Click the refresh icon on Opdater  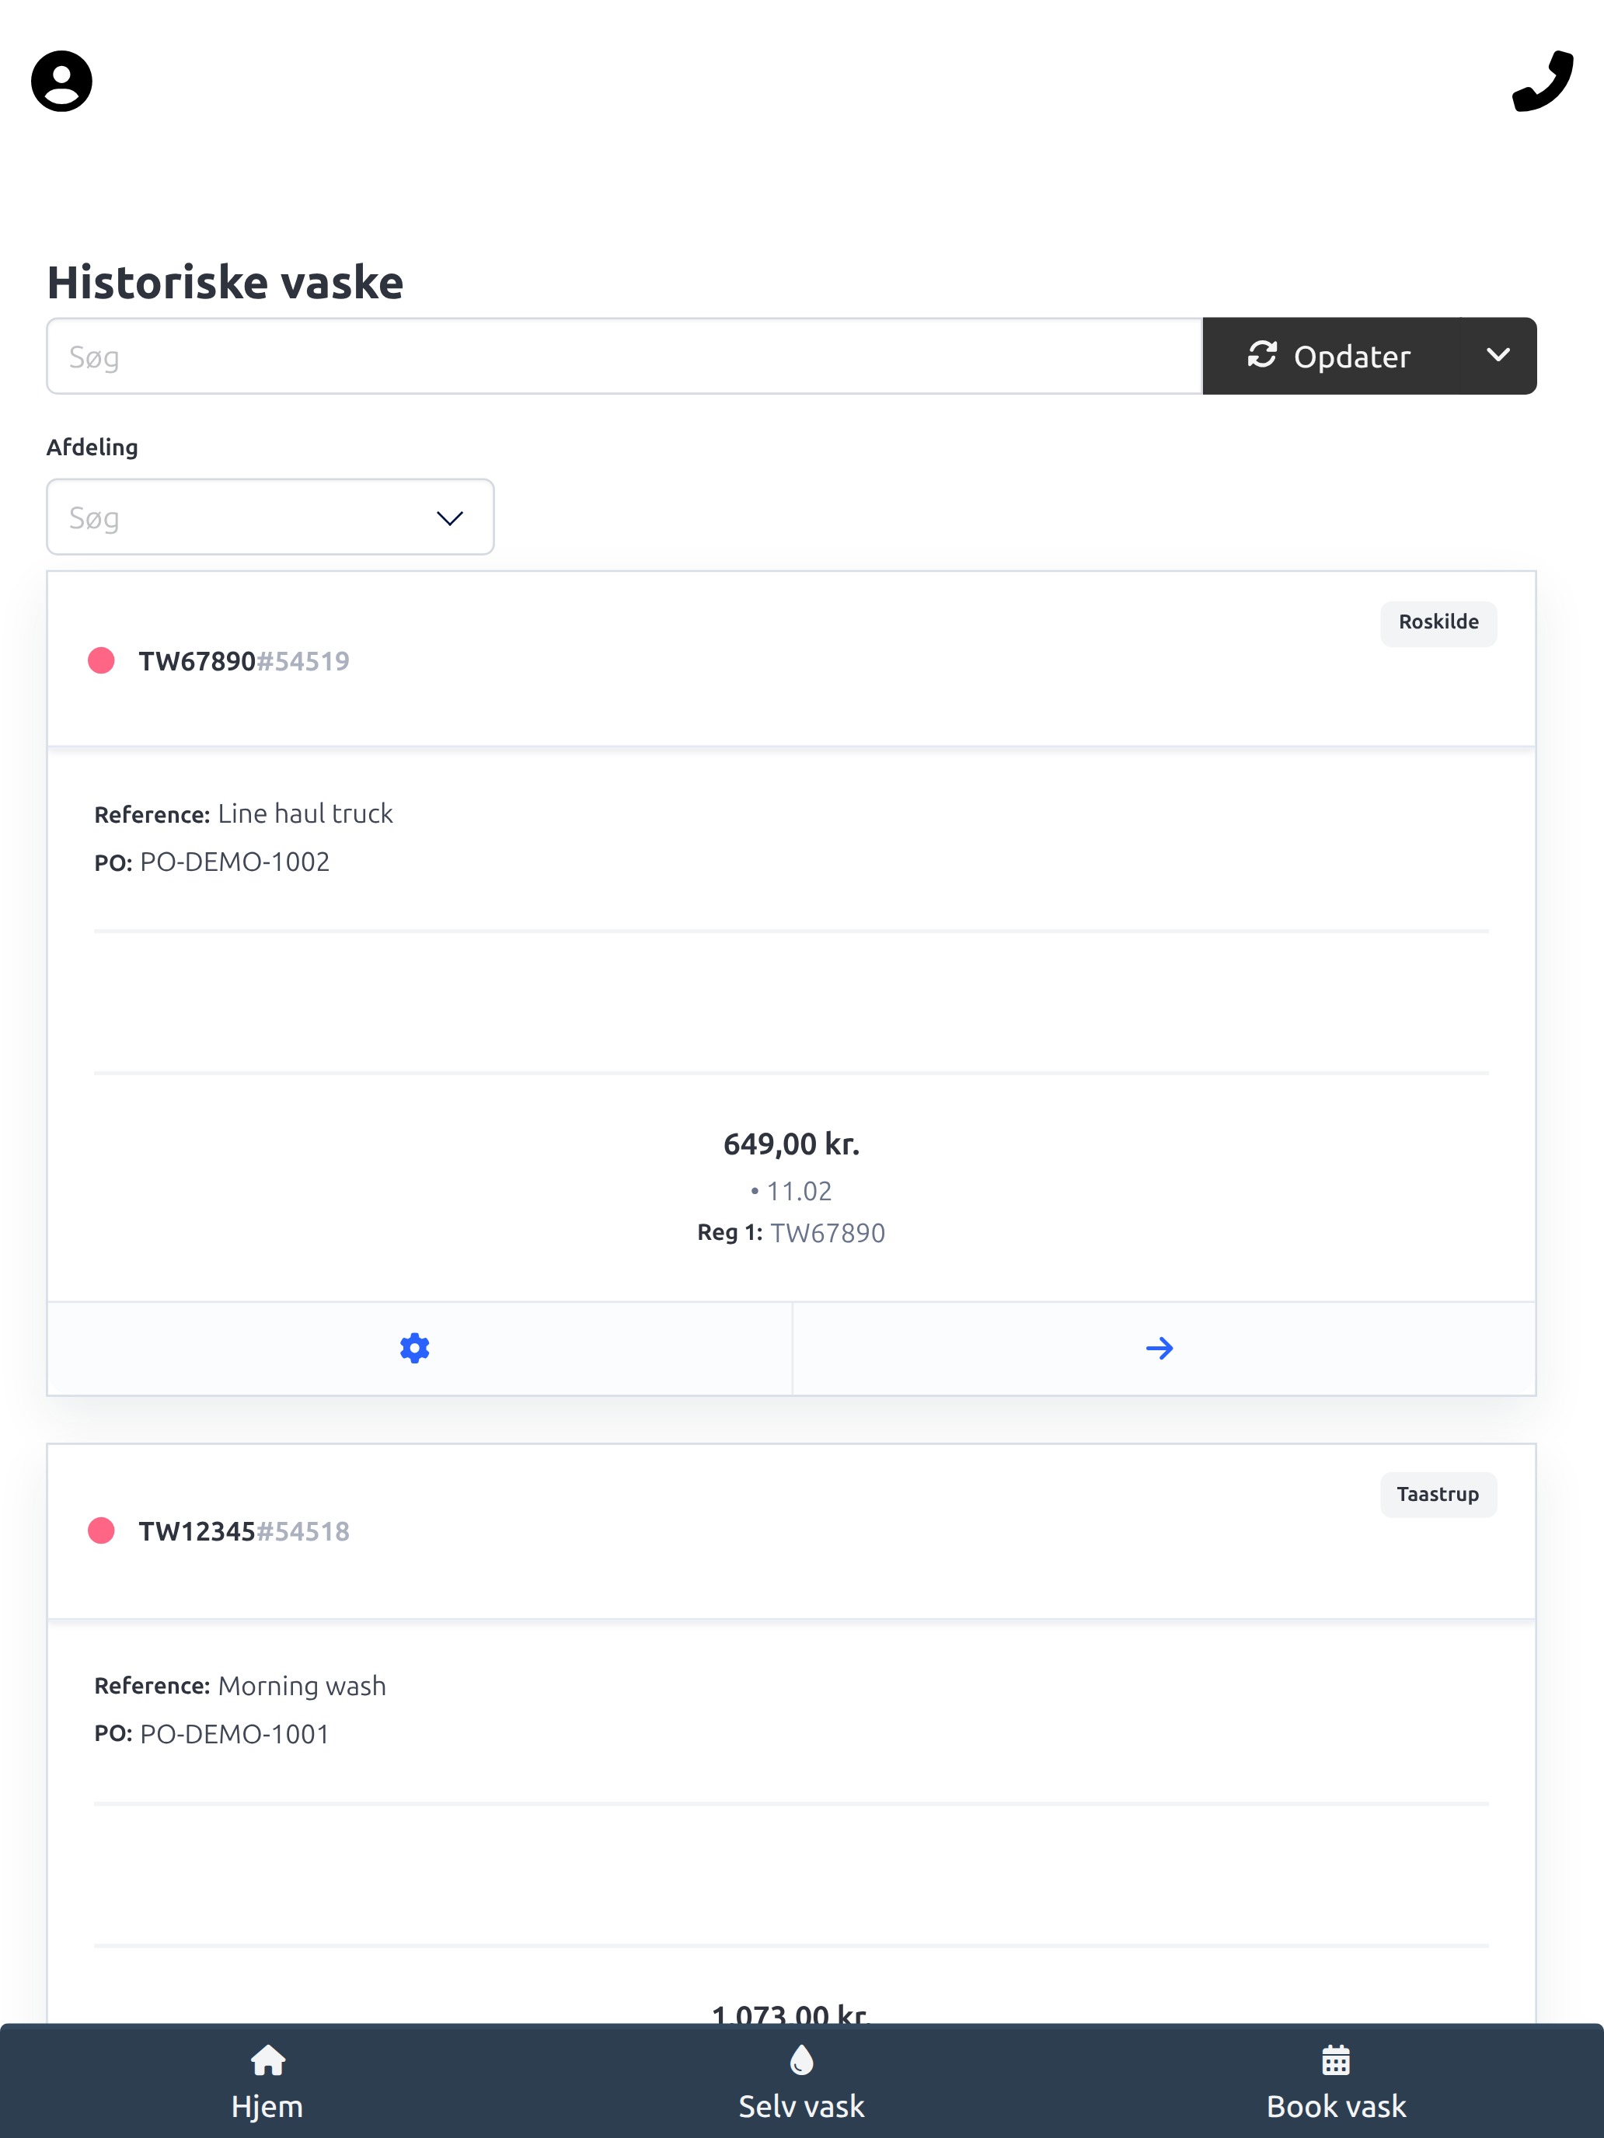1262,355
